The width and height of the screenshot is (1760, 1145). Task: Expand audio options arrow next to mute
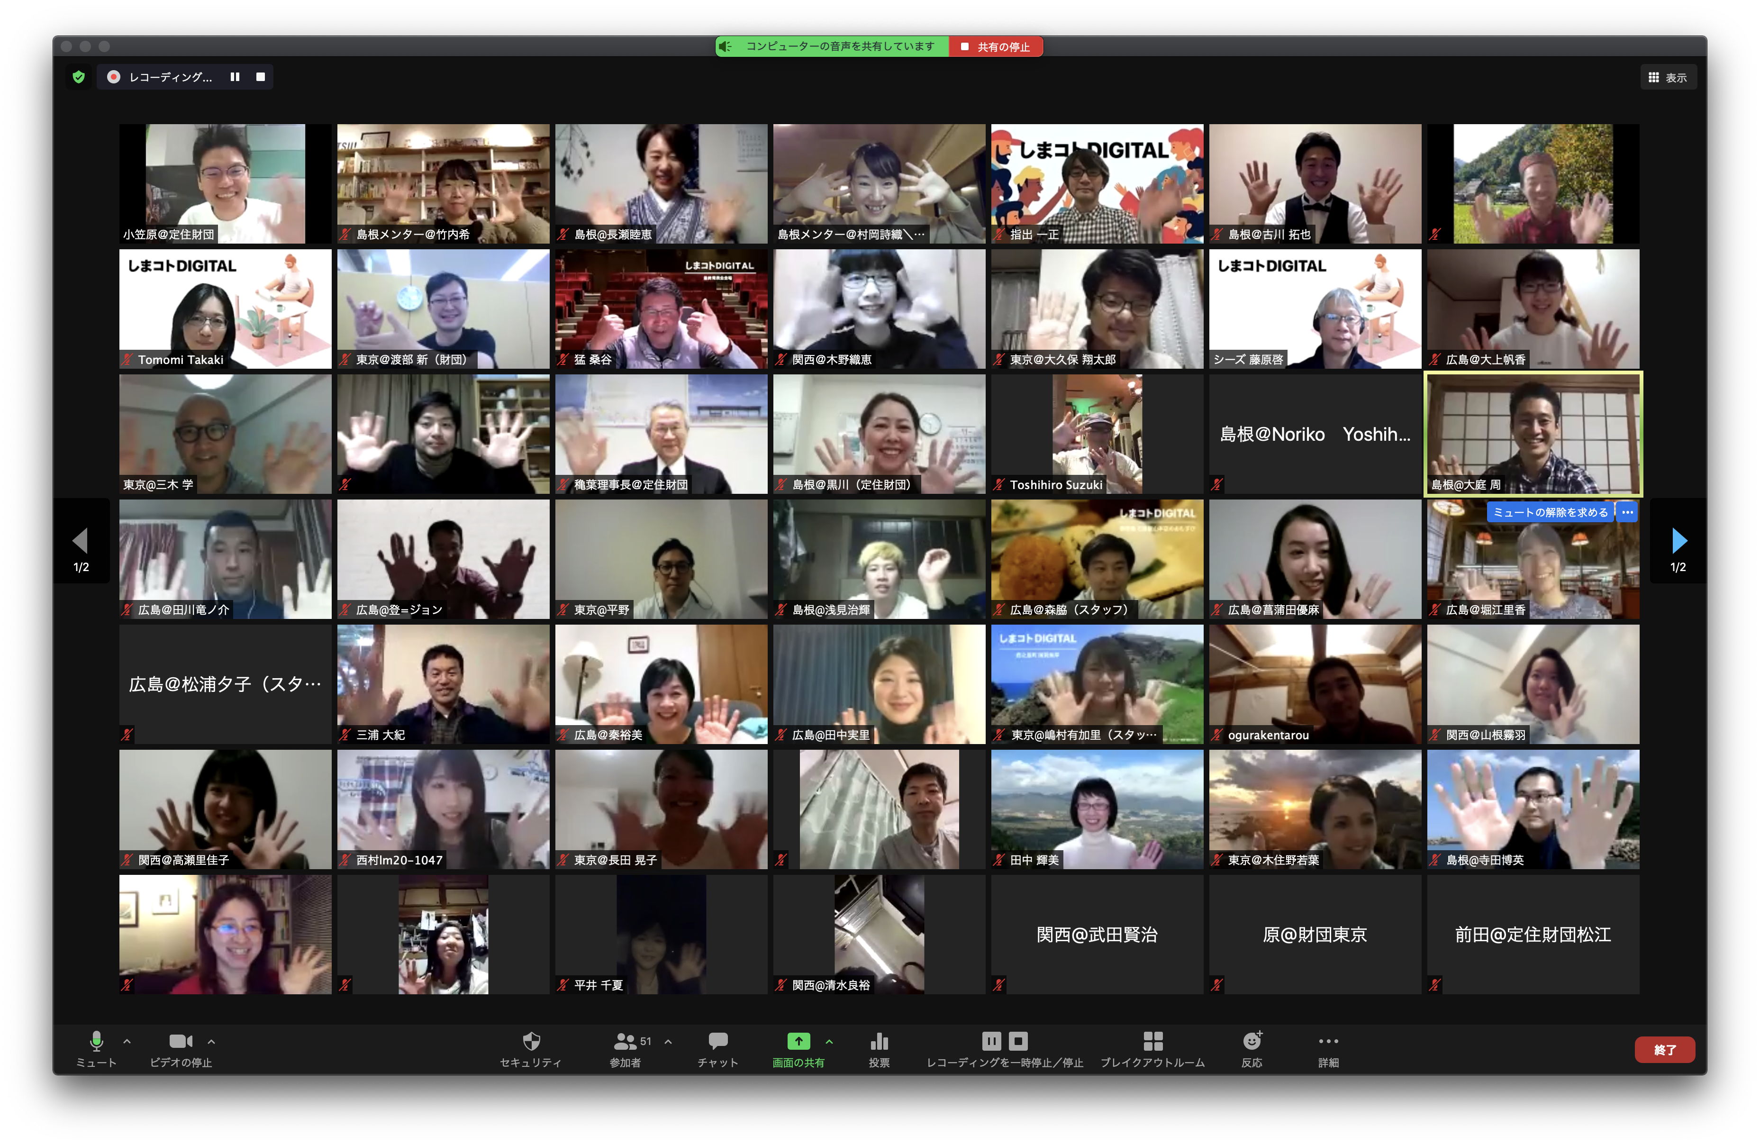127,1041
